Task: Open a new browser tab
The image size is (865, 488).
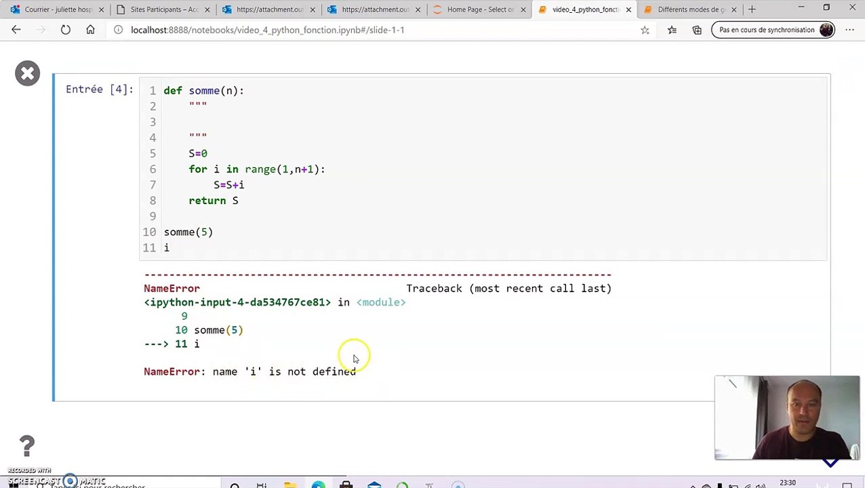Action: click(x=752, y=9)
